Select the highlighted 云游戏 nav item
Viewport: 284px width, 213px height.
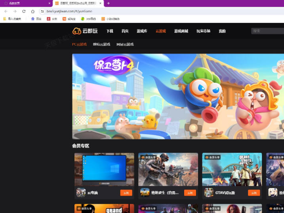[161, 31]
